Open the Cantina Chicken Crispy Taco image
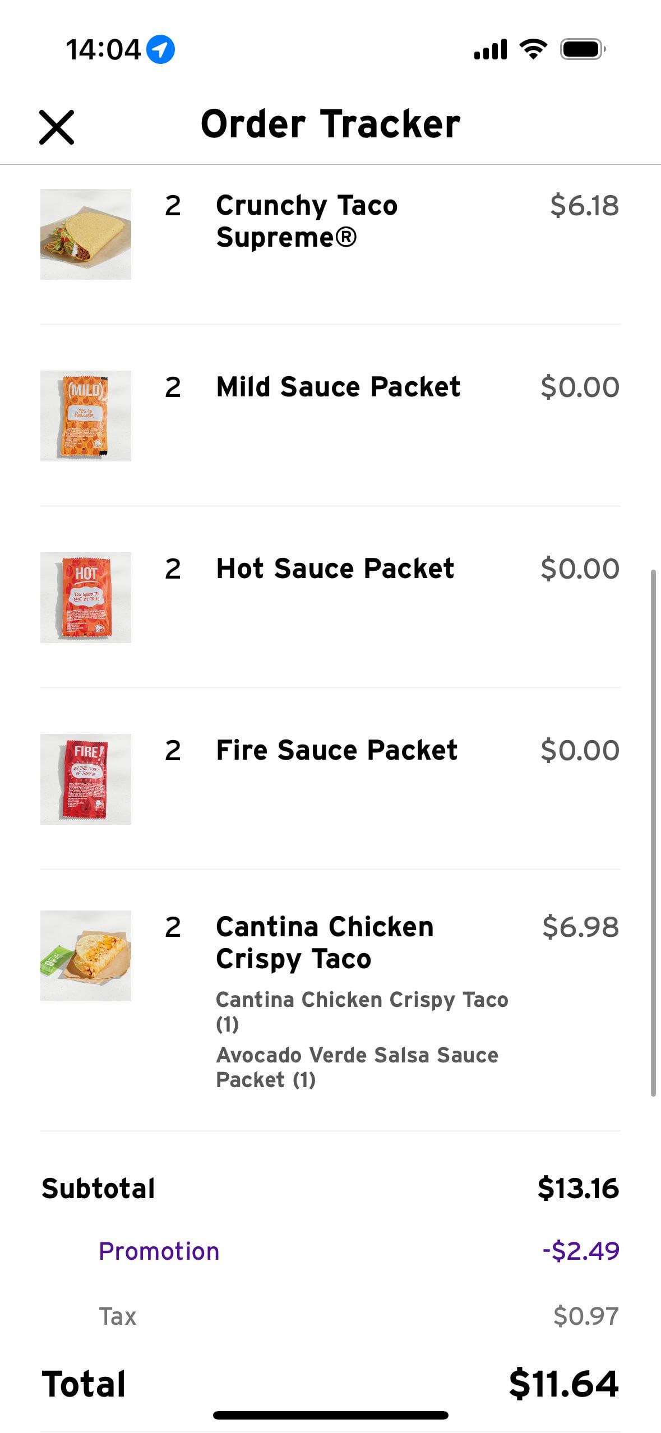This screenshot has width=661, height=1433. (86, 956)
